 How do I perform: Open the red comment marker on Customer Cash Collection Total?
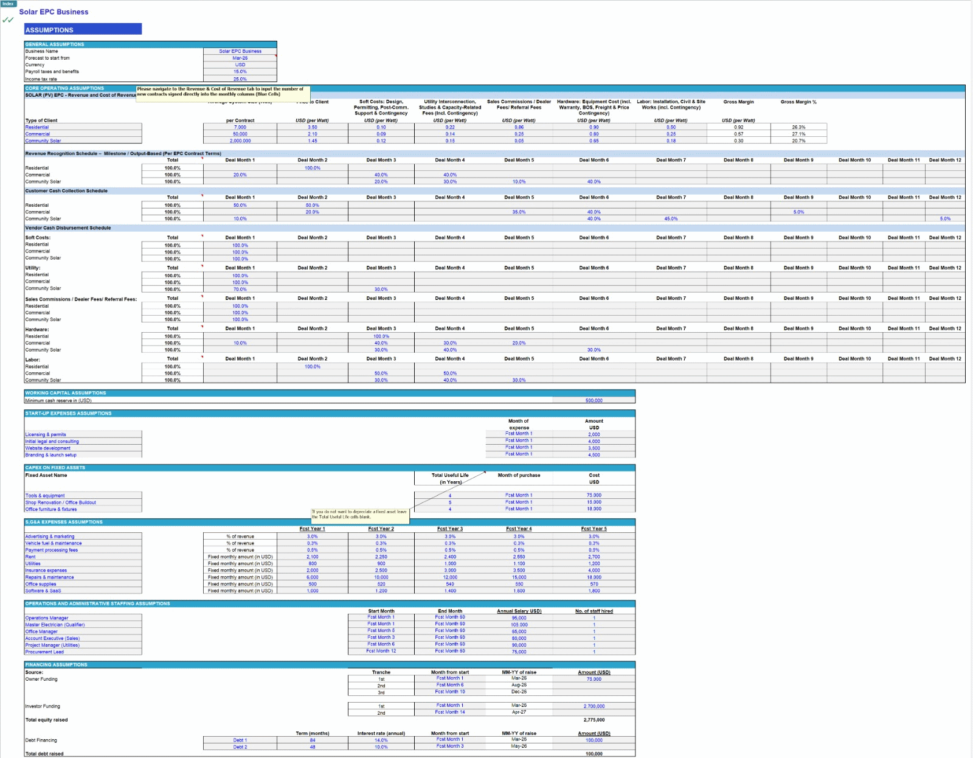tap(201, 196)
